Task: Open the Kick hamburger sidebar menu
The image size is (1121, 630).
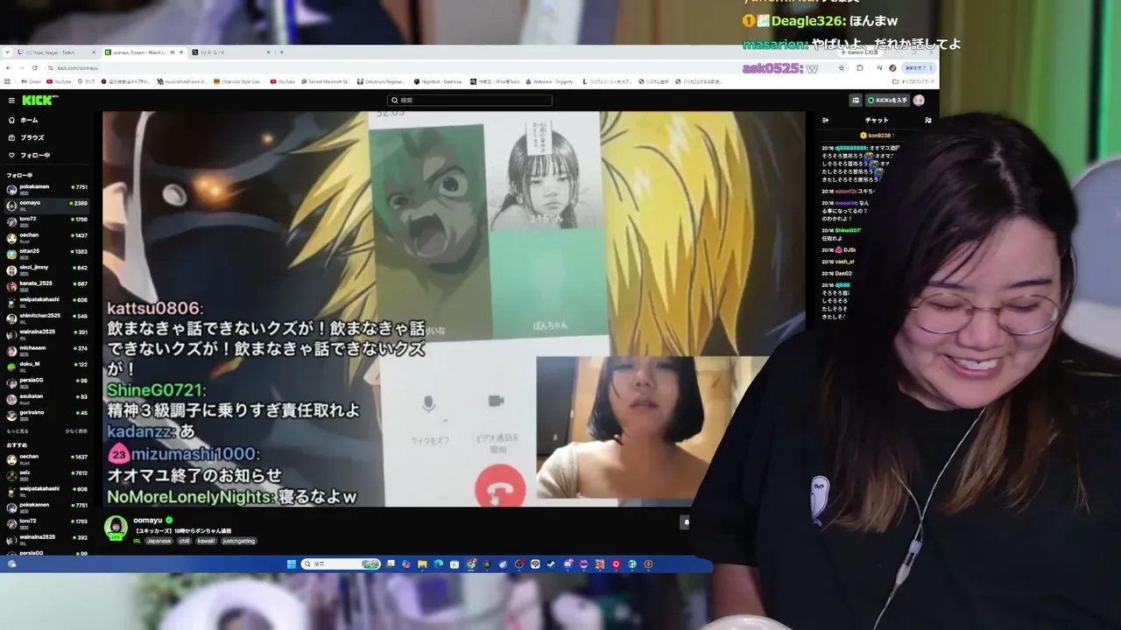Action: pyautogui.click(x=11, y=101)
